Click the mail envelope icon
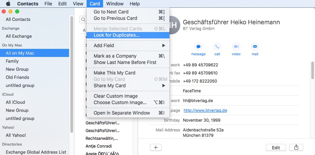The height and width of the screenshot is (155, 315). coord(255,46)
